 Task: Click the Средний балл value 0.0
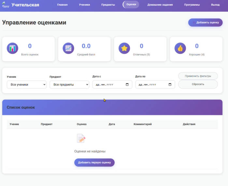(x=86, y=46)
